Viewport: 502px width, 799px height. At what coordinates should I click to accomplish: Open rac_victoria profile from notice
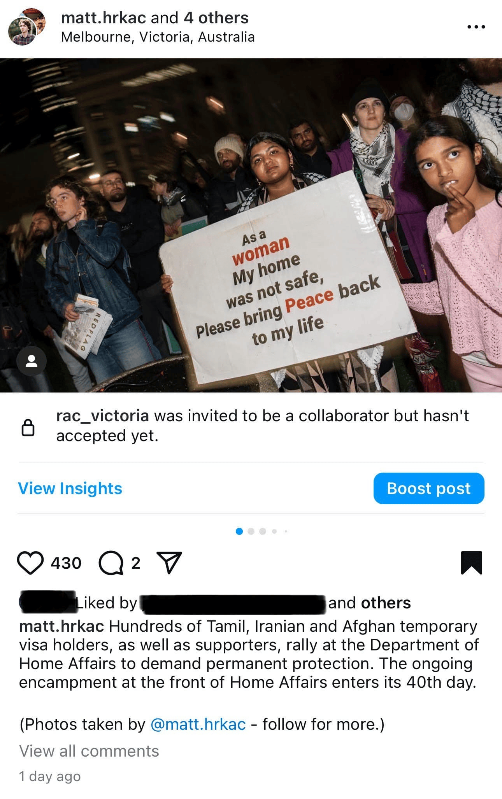103,416
